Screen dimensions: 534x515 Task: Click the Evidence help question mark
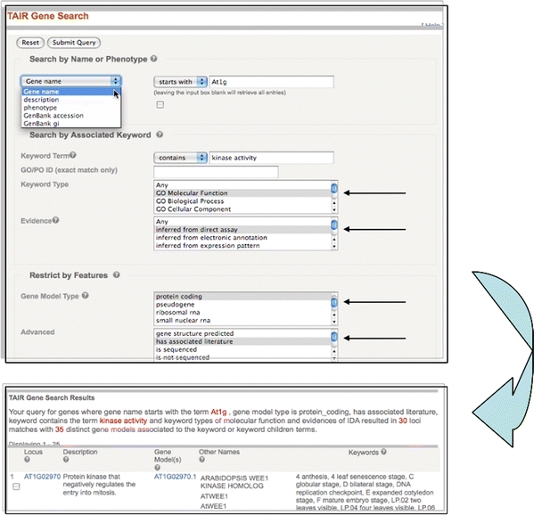56,220
